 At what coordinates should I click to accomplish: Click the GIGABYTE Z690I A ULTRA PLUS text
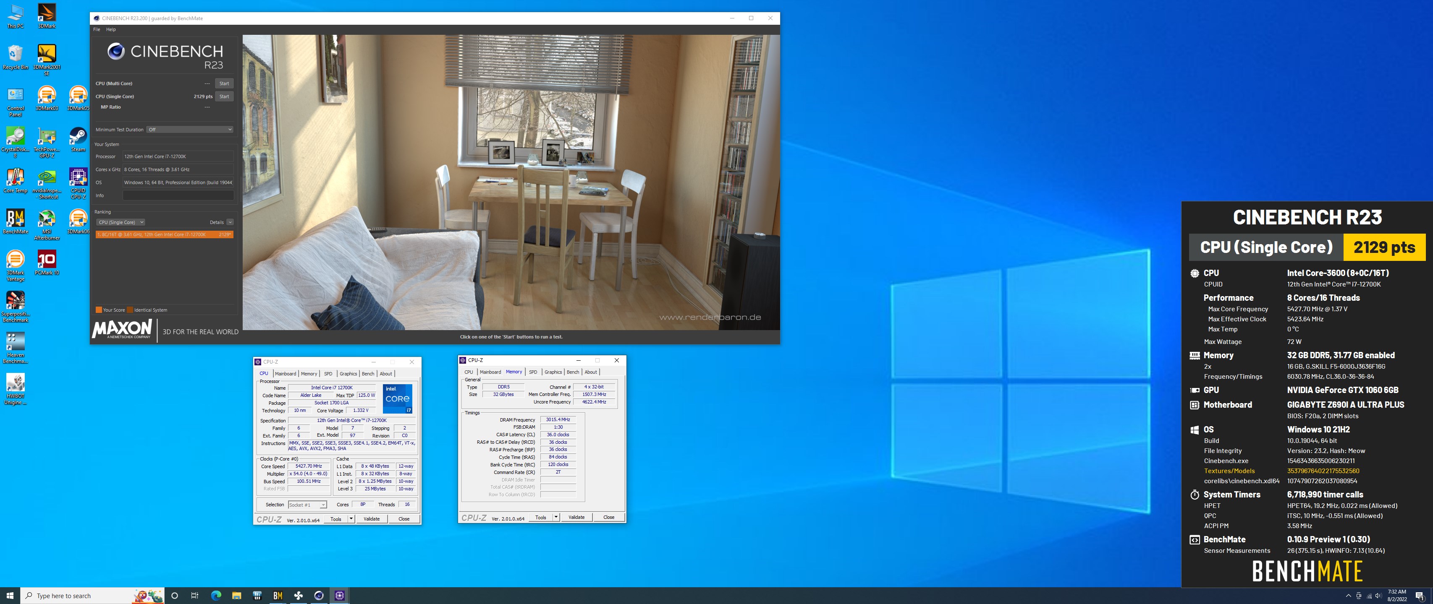(x=1345, y=405)
